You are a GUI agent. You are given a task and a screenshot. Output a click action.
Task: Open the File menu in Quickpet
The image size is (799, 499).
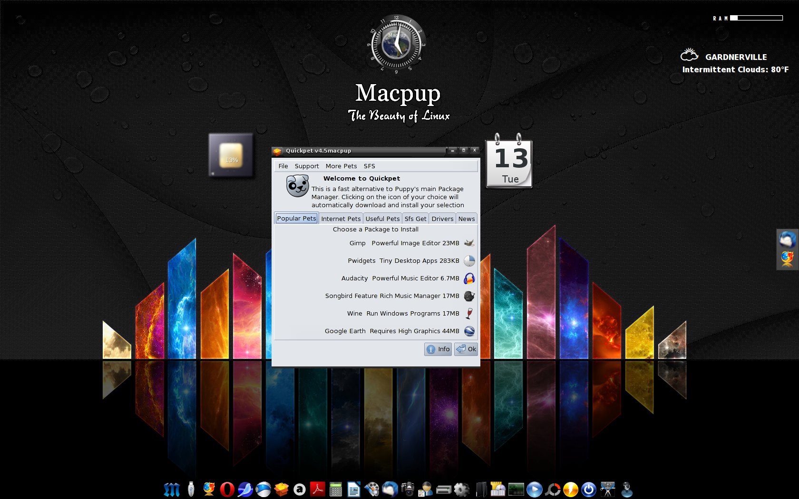click(x=283, y=166)
